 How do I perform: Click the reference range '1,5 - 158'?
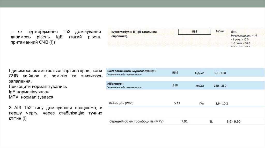(x=220, y=73)
